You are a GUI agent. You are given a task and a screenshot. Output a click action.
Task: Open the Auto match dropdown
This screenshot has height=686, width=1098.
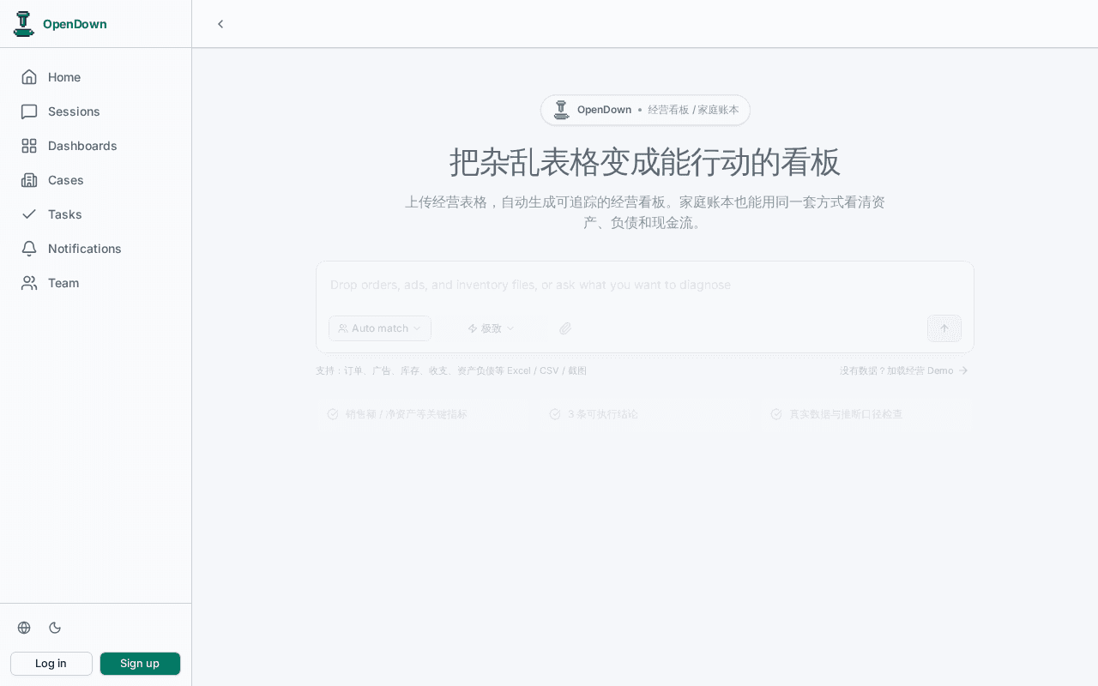tap(380, 328)
